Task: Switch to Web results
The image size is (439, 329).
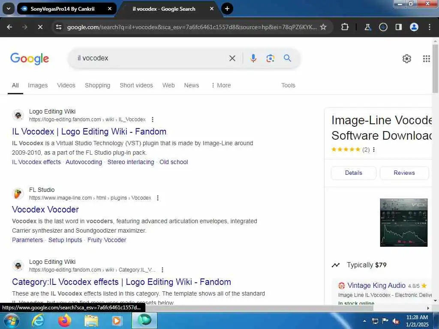Action: 168,85
